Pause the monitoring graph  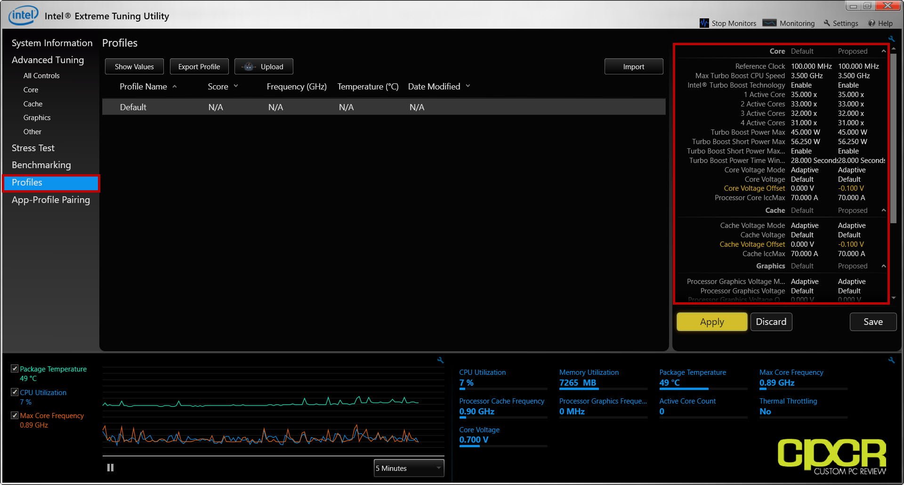pos(110,468)
